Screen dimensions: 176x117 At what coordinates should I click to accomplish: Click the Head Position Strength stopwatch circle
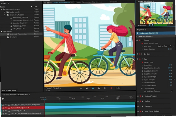coord(143,68)
